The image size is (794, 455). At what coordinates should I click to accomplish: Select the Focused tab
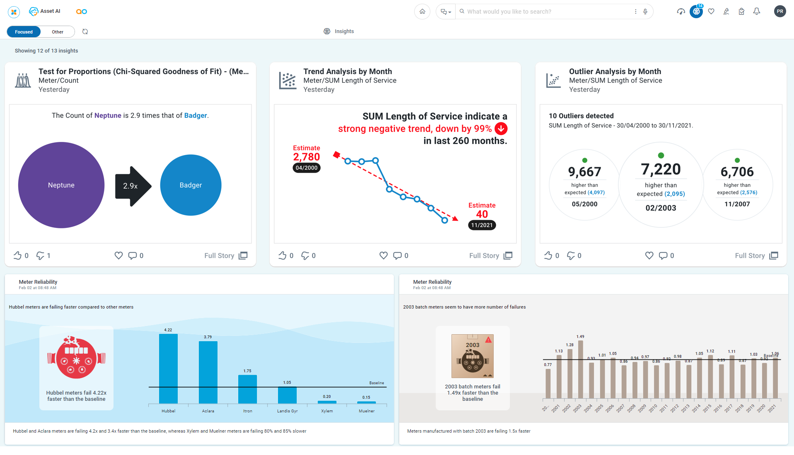tap(24, 32)
